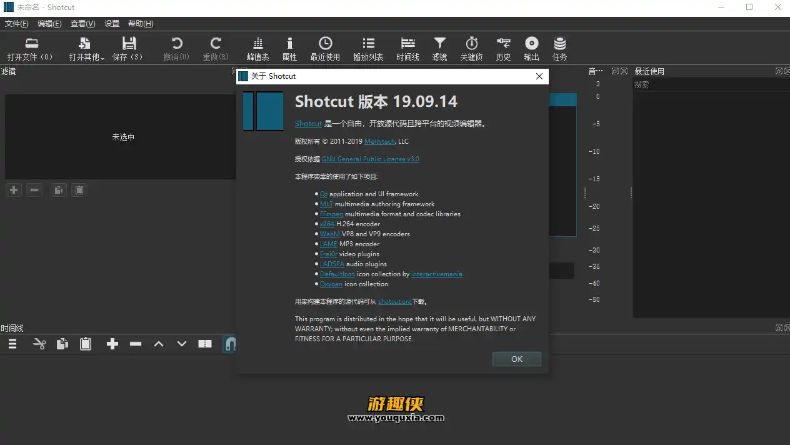
Task: Float the Timeline (时间线) panel
Action: pyautogui.click(x=779, y=327)
